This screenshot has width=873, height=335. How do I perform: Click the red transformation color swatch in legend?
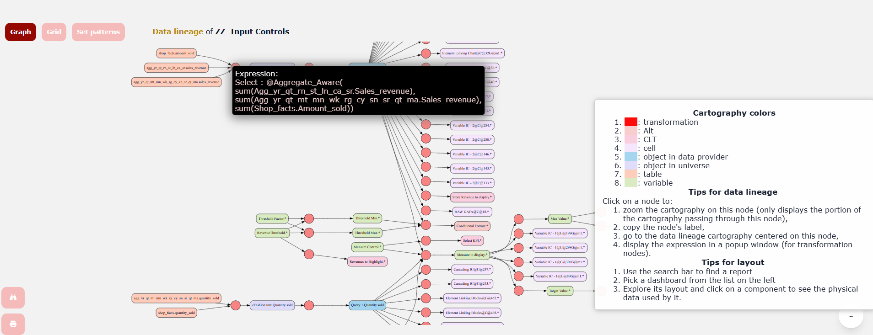click(631, 122)
